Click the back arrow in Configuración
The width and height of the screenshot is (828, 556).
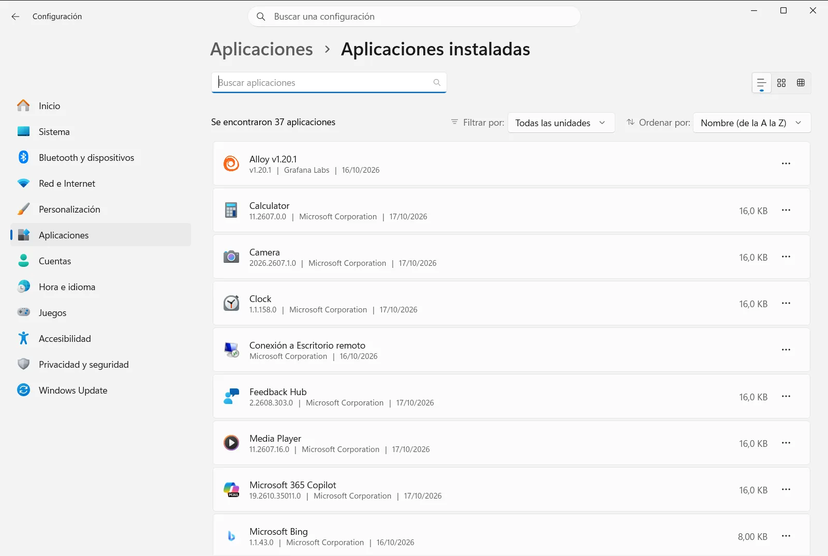point(16,17)
